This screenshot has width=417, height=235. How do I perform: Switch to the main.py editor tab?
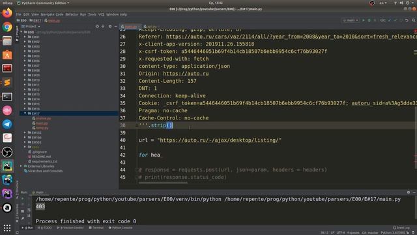coord(130,26)
